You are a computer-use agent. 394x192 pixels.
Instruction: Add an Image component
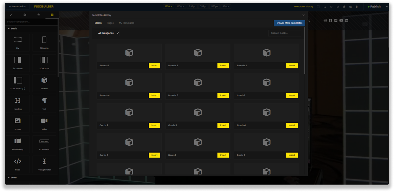pos(18,124)
